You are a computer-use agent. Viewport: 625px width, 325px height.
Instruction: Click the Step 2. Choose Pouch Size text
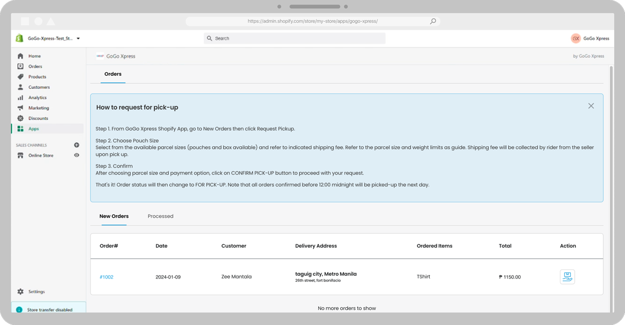[x=127, y=141]
